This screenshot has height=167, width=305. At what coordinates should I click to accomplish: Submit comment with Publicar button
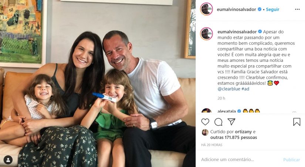291,160
